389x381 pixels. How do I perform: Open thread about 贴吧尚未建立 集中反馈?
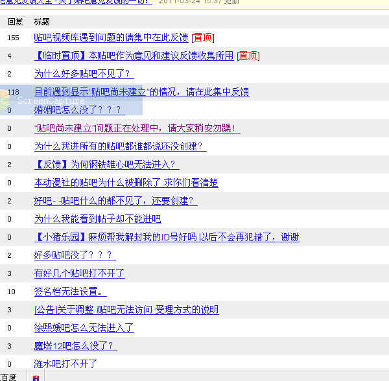click(x=141, y=92)
